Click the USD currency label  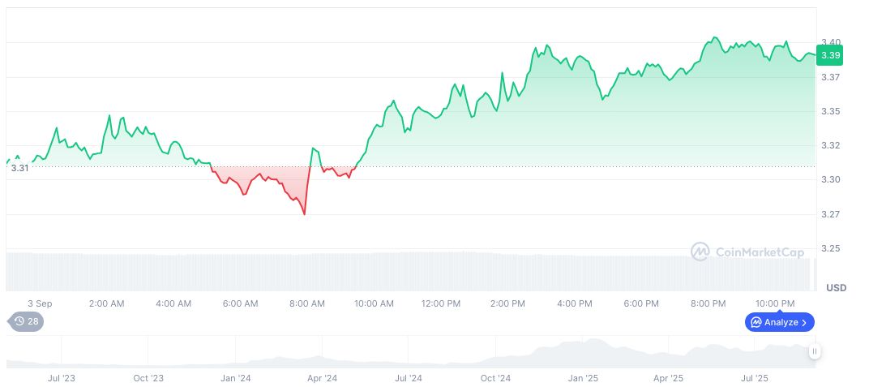tap(836, 288)
